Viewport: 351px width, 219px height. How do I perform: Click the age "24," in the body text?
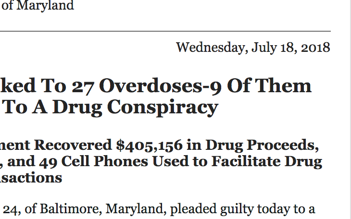pyautogui.click(x=12, y=210)
